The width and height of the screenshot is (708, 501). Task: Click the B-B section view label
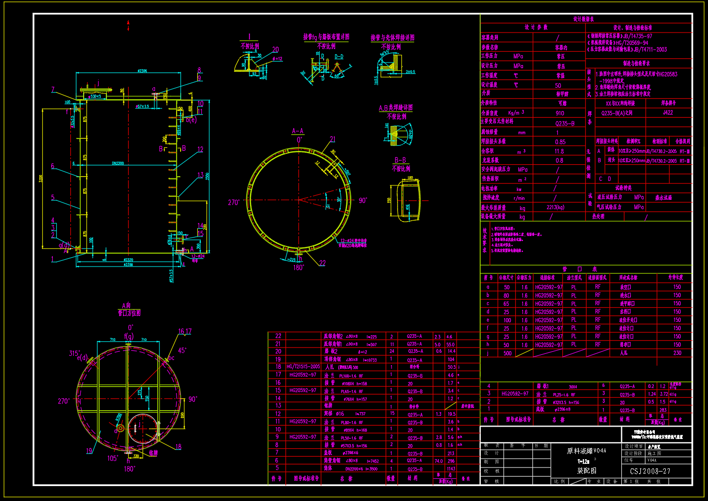(400, 161)
